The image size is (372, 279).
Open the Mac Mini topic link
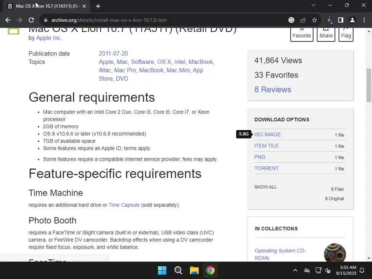[178, 70]
